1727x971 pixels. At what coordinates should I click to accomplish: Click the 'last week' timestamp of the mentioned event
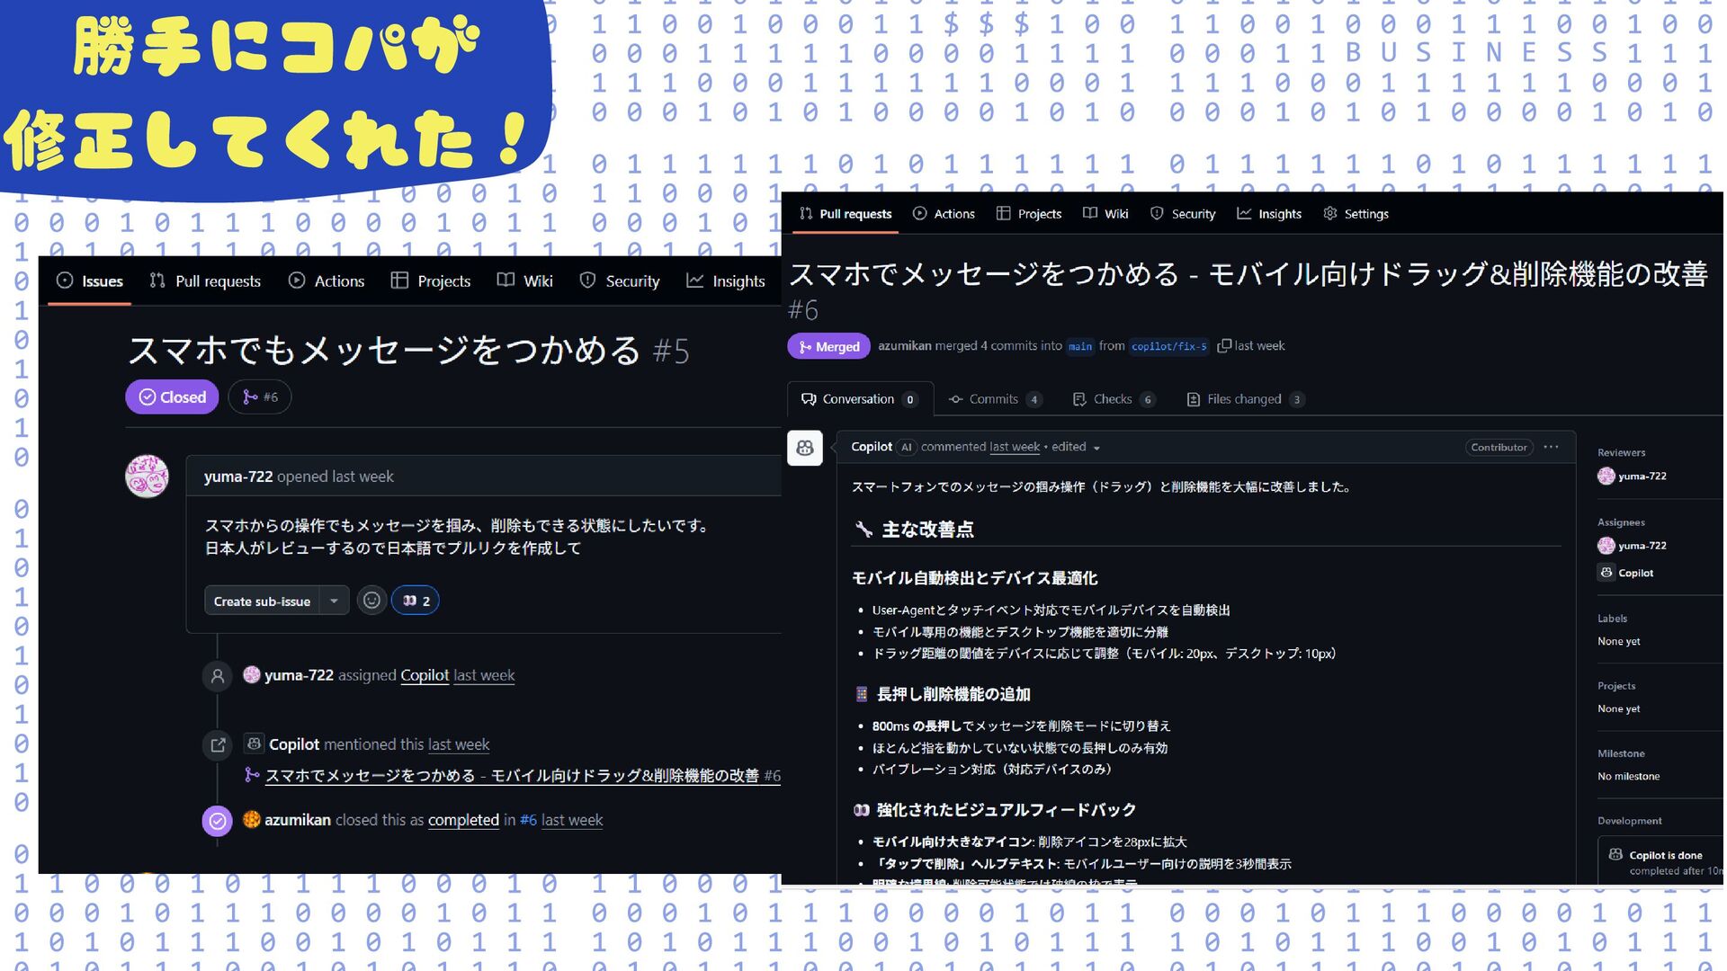pos(459,744)
